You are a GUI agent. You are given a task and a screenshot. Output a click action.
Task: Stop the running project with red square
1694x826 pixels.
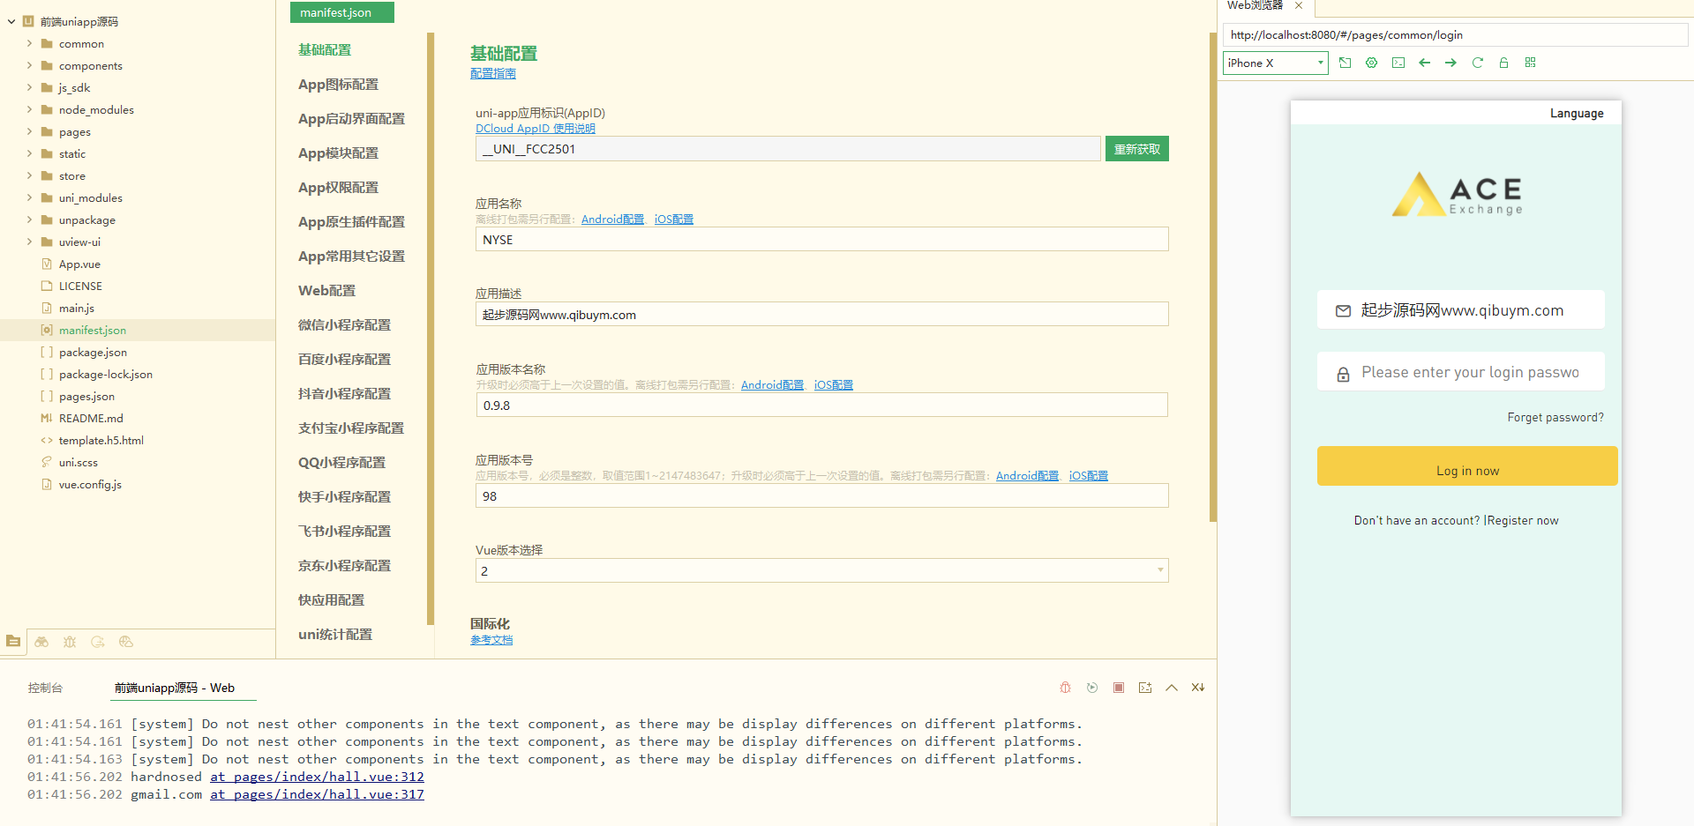[1118, 688]
